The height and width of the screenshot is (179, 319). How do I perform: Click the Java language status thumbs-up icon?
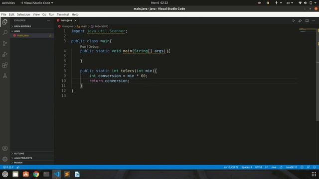click(x=281, y=167)
